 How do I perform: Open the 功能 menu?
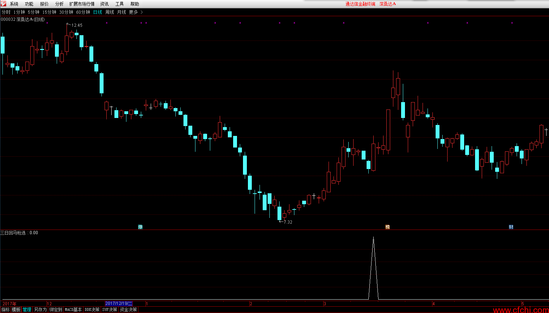[x=29, y=4]
